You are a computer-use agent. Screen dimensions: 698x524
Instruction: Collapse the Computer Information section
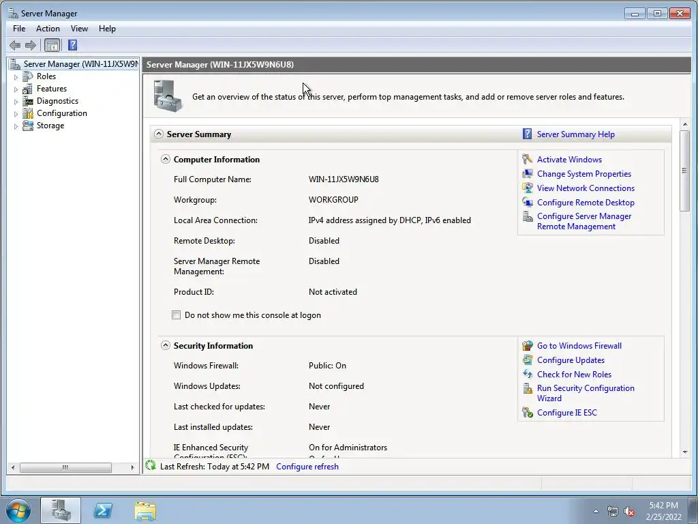166,159
